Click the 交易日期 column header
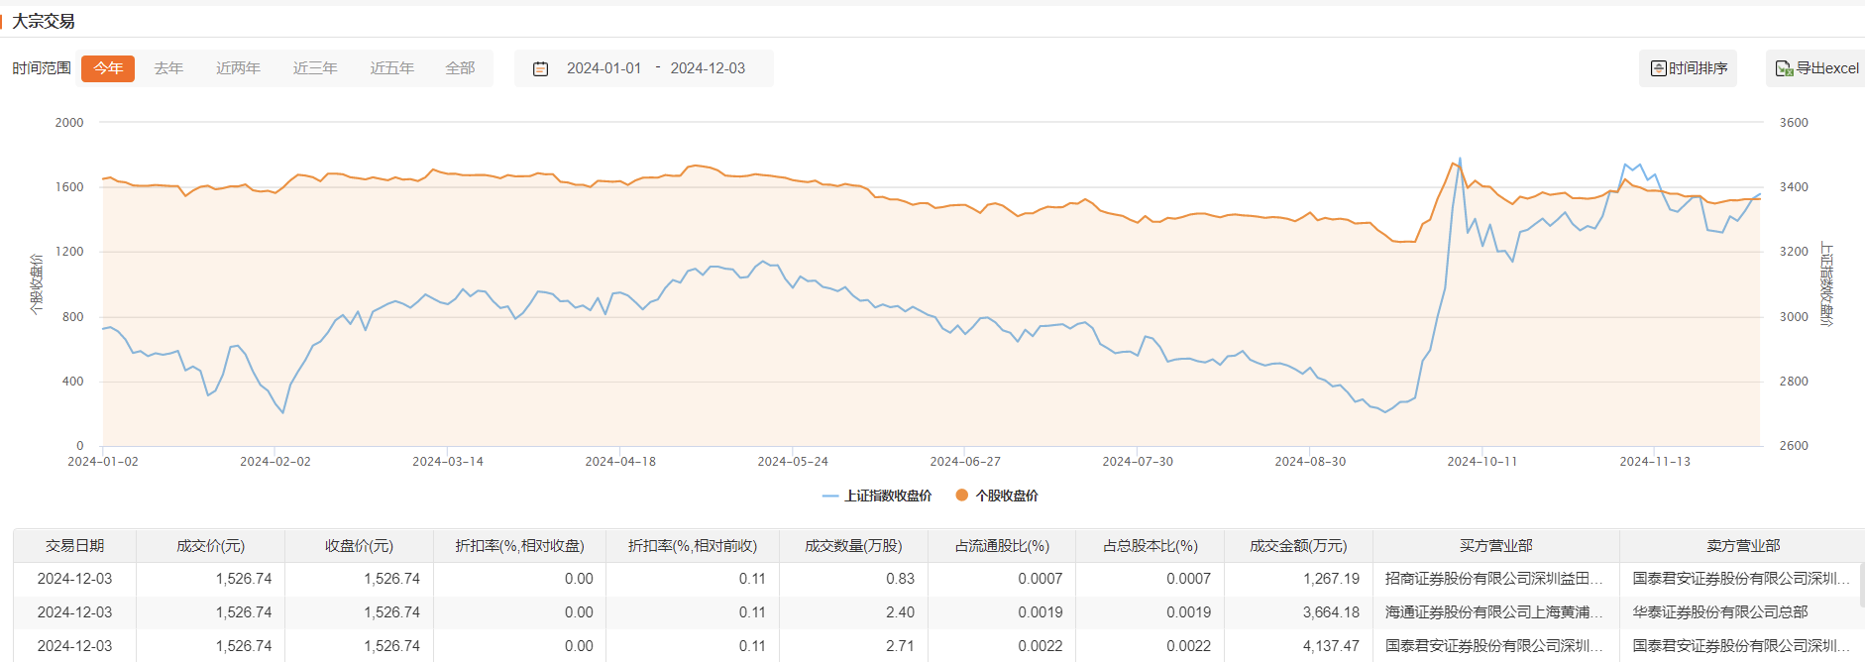 click(74, 546)
